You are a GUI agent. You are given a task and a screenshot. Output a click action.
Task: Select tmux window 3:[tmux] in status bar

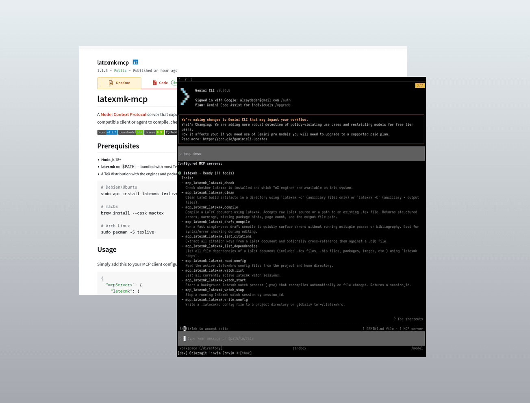(x=244, y=353)
